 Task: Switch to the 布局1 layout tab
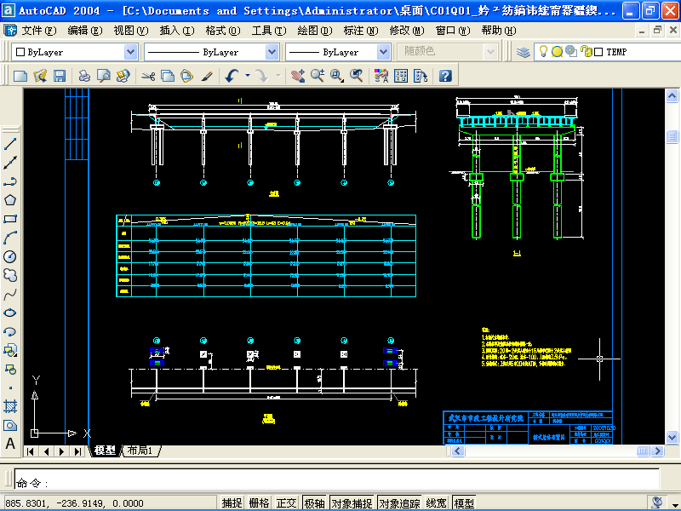(x=140, y=451)
